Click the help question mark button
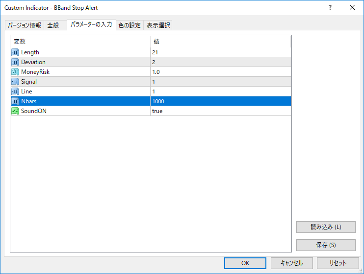The image size is (364, 274). pos(330,8)
